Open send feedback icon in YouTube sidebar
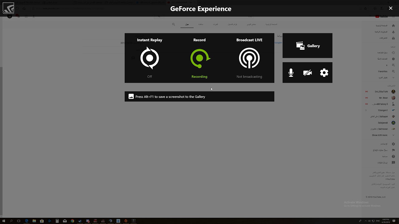 (x=393, y=163)
